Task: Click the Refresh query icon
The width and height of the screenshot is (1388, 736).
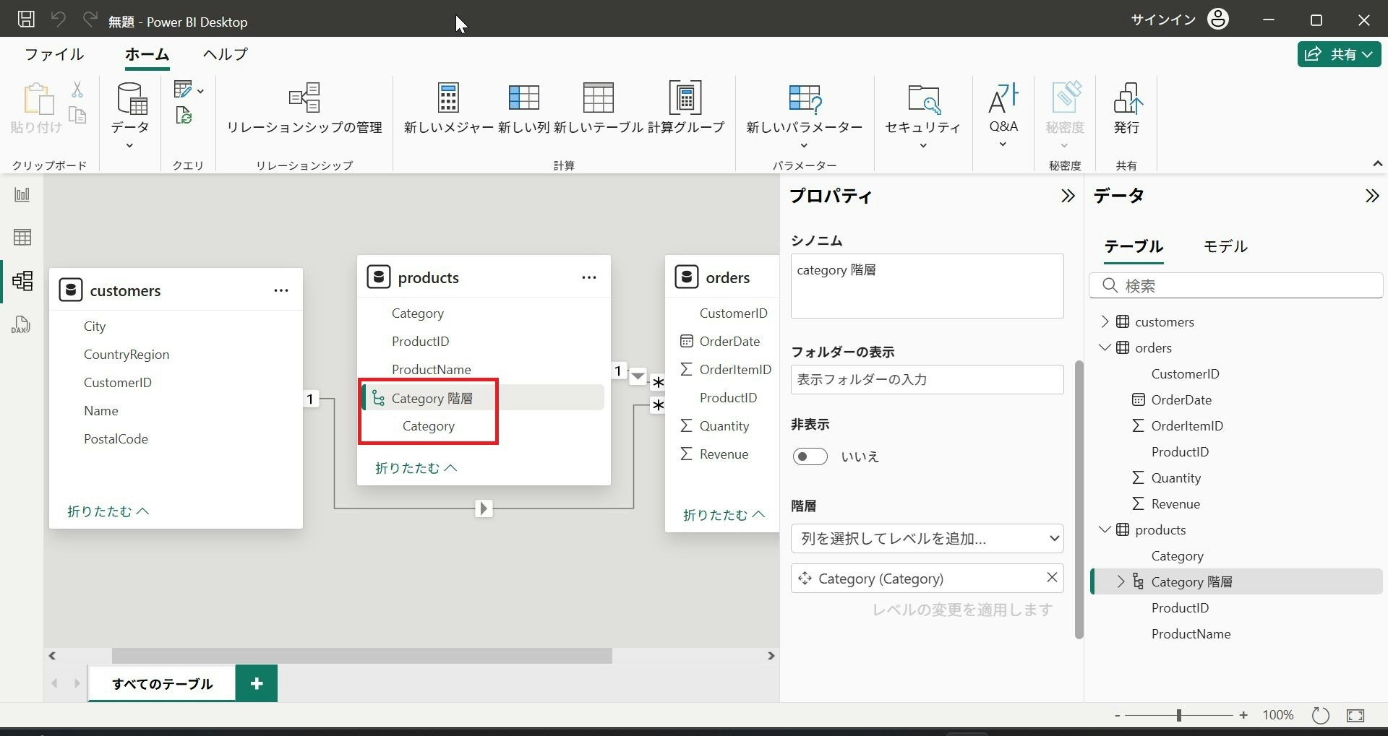Action: 184,115
